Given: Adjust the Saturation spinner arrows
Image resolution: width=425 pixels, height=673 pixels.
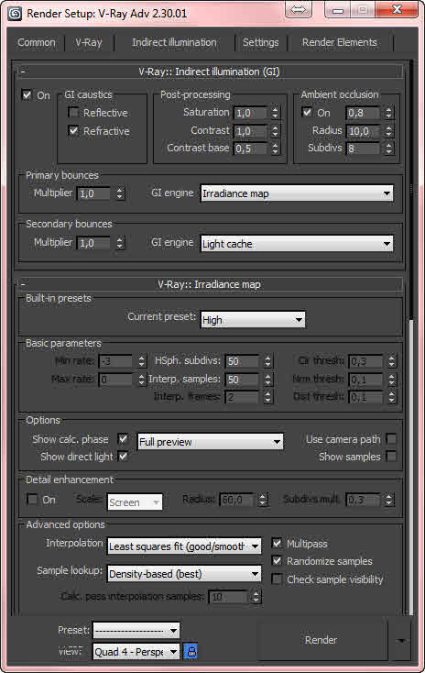Looking at the screenshot, I should click(276, 113).
